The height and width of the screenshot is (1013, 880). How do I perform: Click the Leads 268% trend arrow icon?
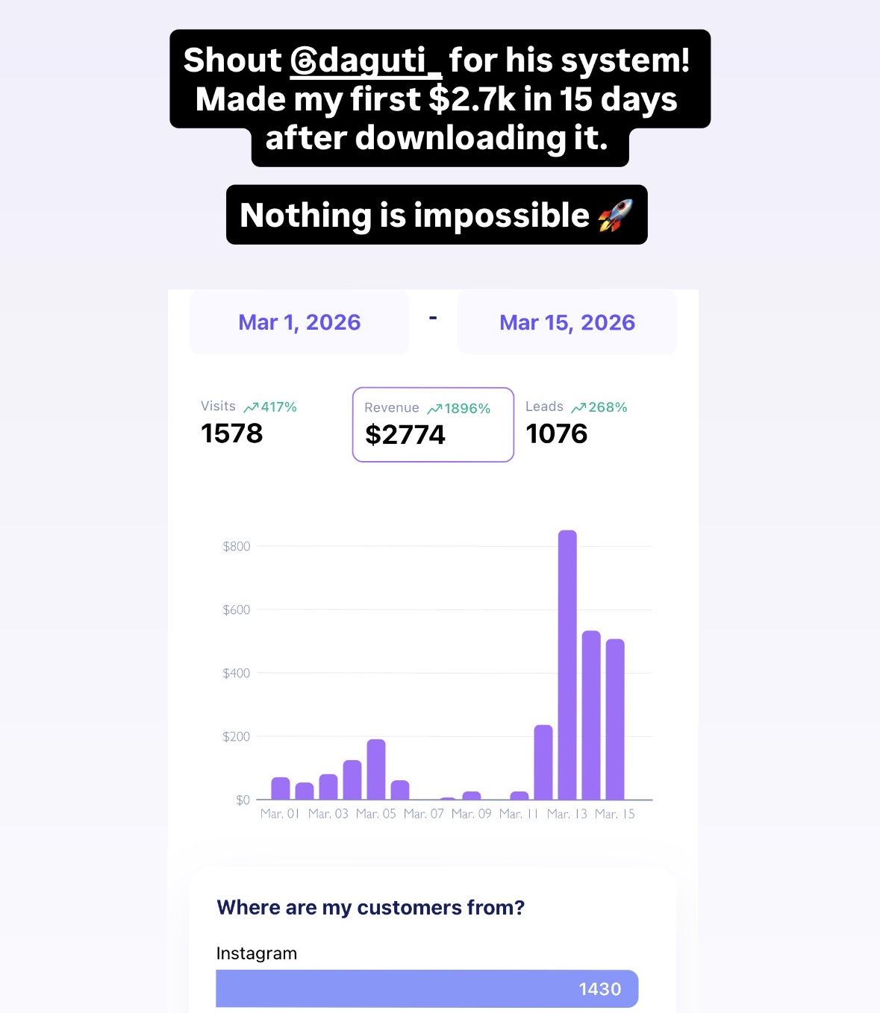coord(578,407)
